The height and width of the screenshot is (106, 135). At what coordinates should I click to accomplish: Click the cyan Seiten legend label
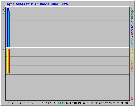(132, 43)
